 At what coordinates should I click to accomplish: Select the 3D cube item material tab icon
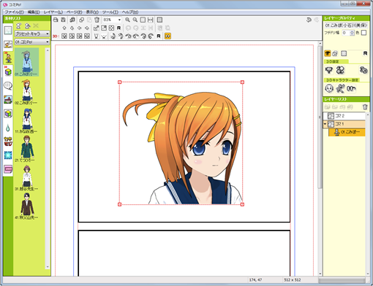8,71
